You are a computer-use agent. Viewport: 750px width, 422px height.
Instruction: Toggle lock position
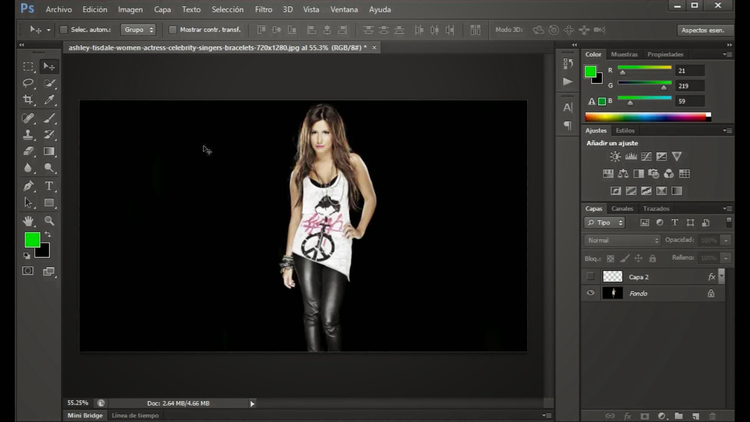(x=638, y=258)
